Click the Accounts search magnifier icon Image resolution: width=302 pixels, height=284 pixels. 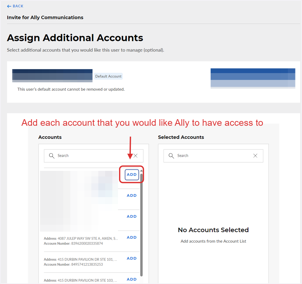click(52, 156)
